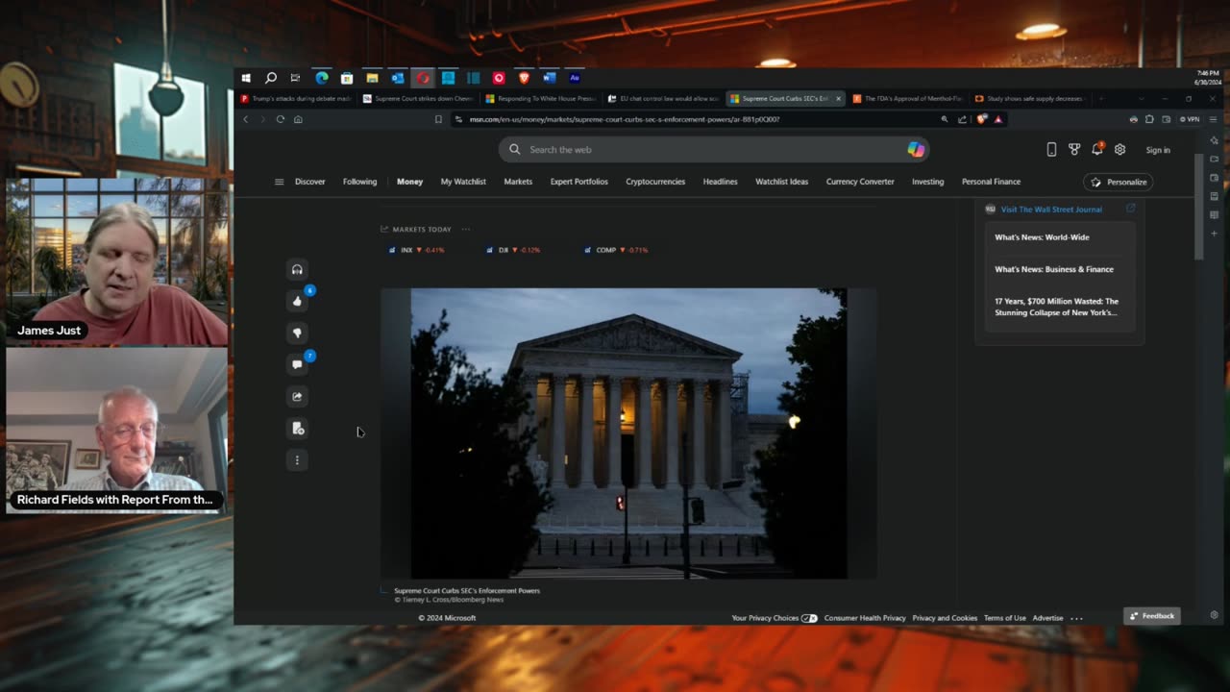
Task: Open the mobile phone icon in MSN header
Action: coord(1051,150)
